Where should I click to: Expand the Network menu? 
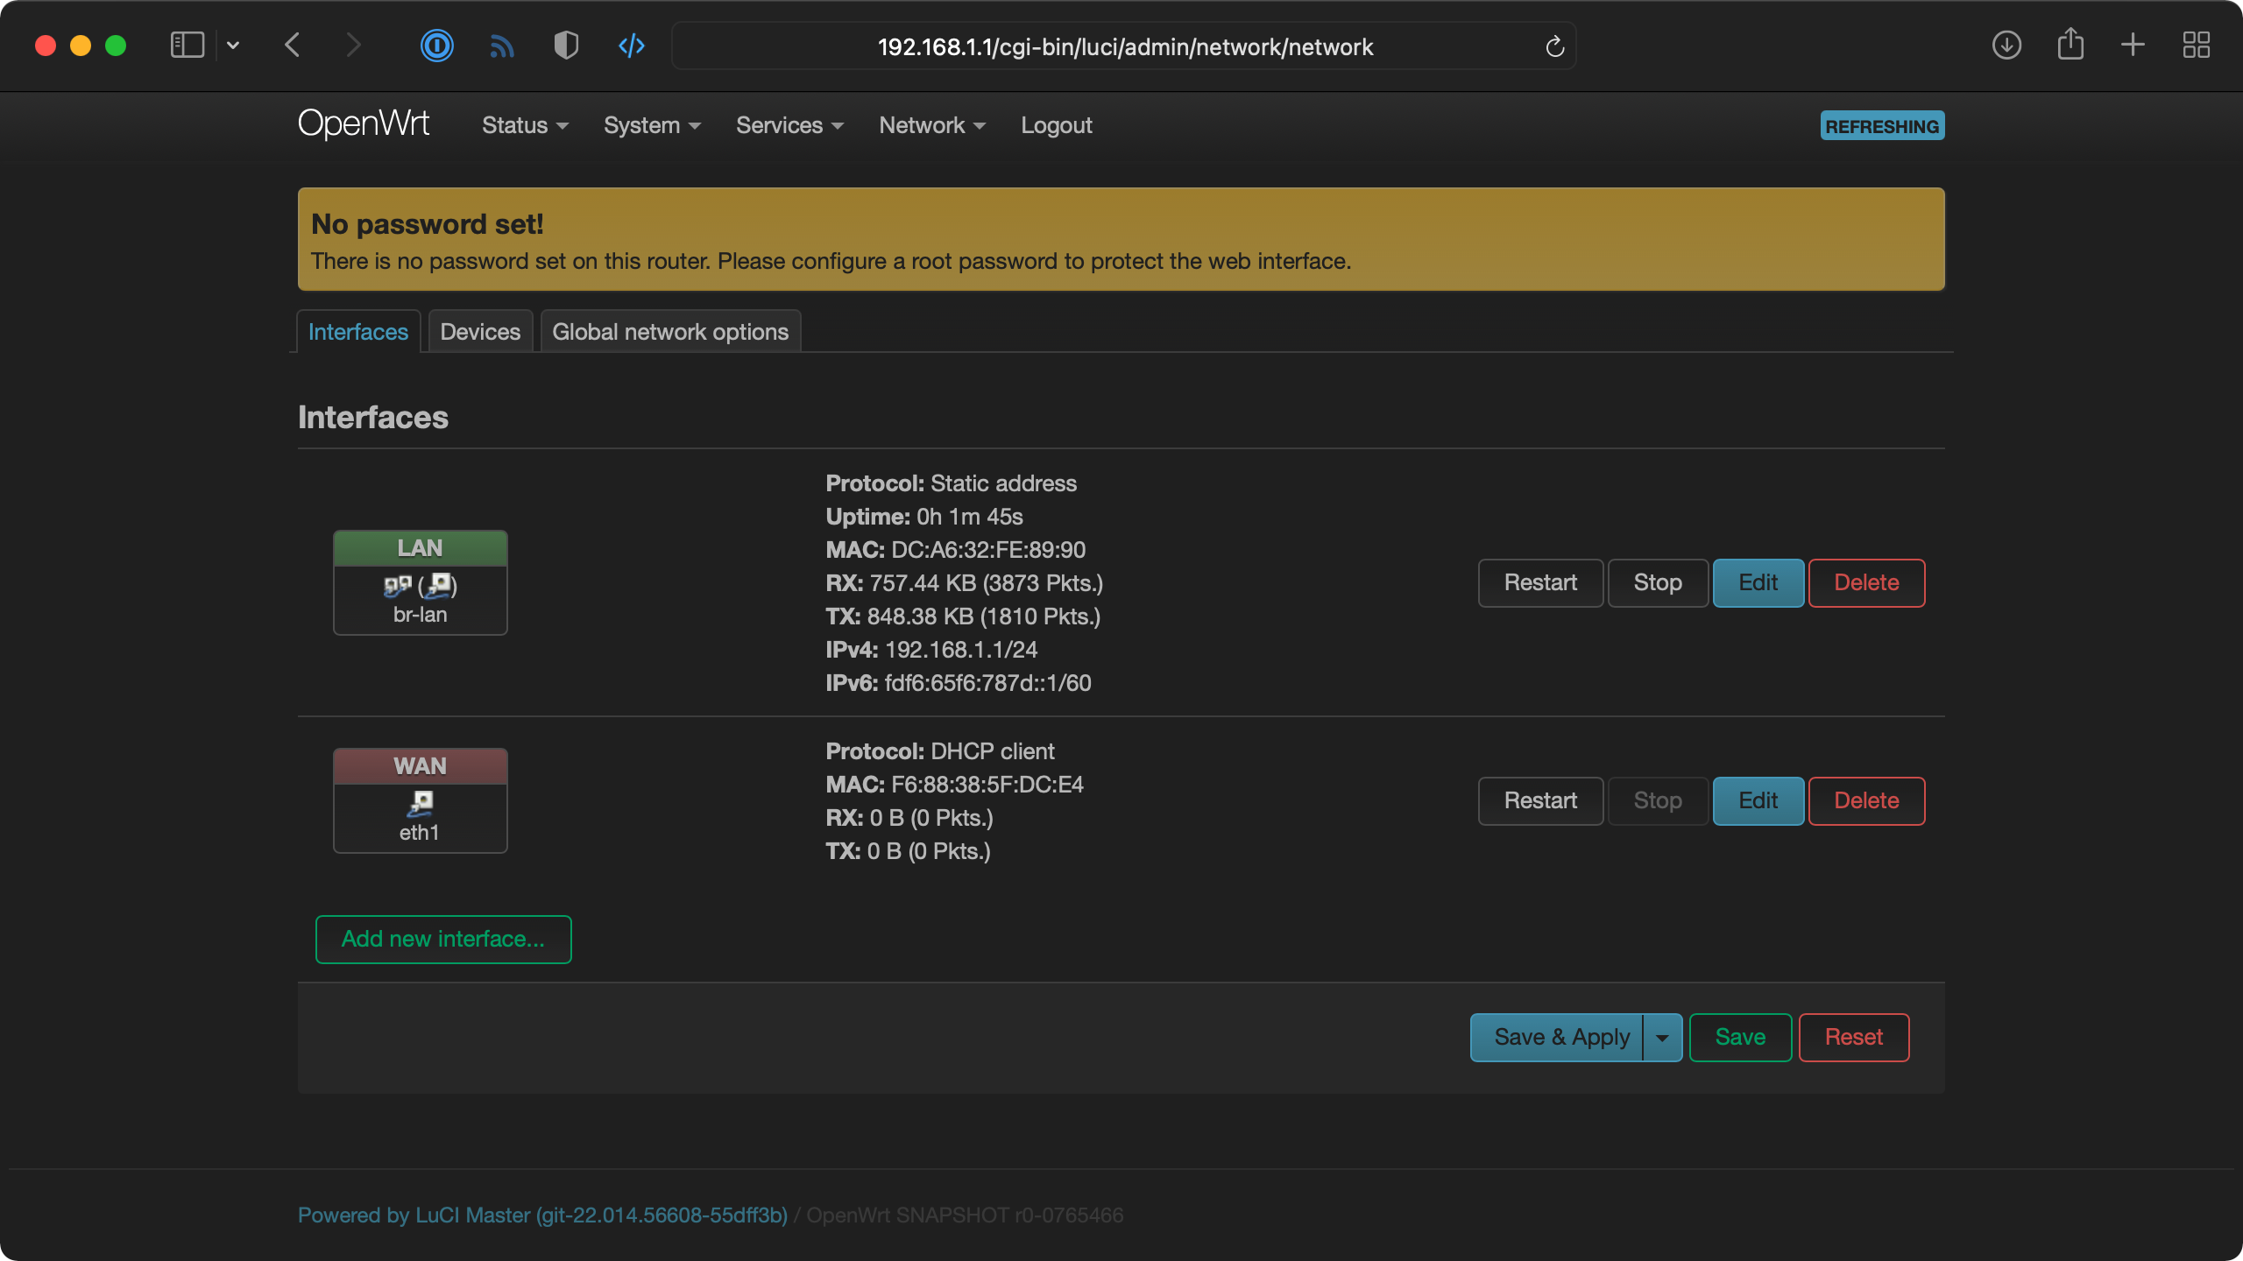932,125
